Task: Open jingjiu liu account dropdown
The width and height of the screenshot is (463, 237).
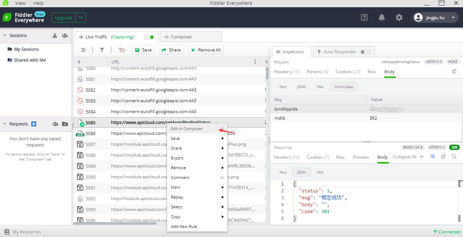Action: click(453, 18)
